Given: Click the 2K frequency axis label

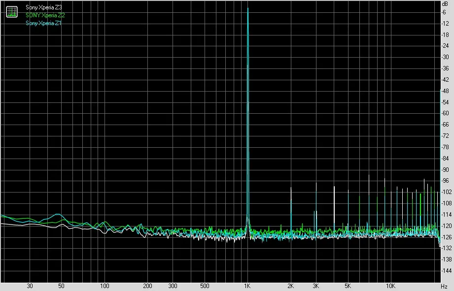Looking at the screenshot, I should (x=291, y=286).
